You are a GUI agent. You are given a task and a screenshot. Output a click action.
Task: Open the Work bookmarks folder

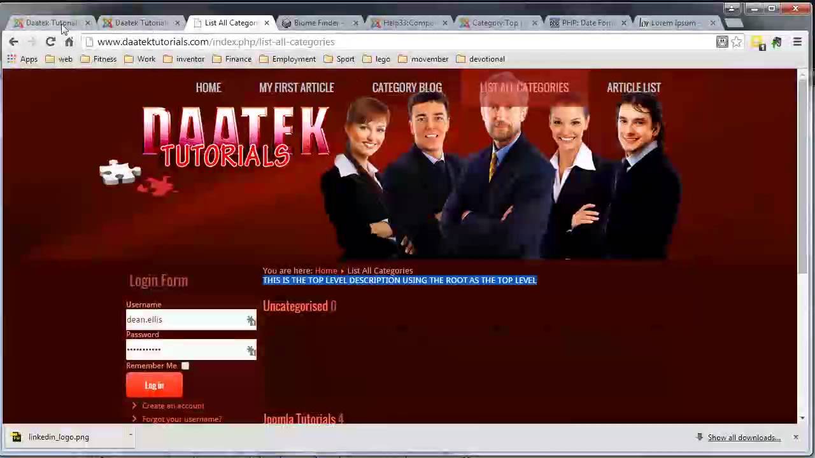[x=140, y=59]
